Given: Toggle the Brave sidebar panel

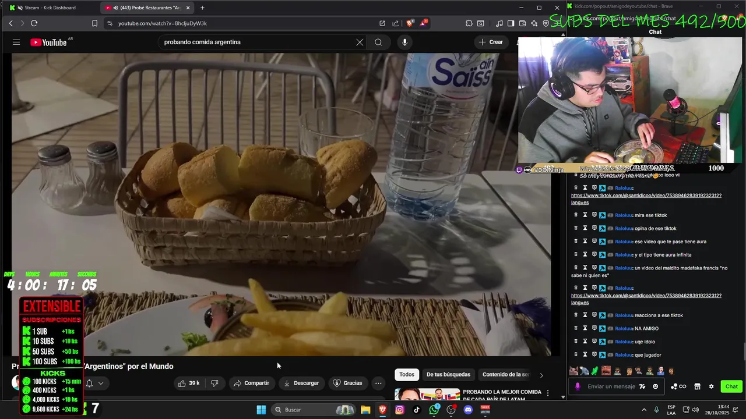Looking at the screenshot, I should [x=511, y=23].
